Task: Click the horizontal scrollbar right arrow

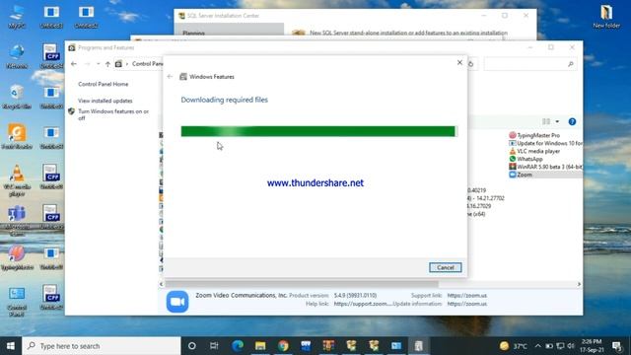Action: 579,284
